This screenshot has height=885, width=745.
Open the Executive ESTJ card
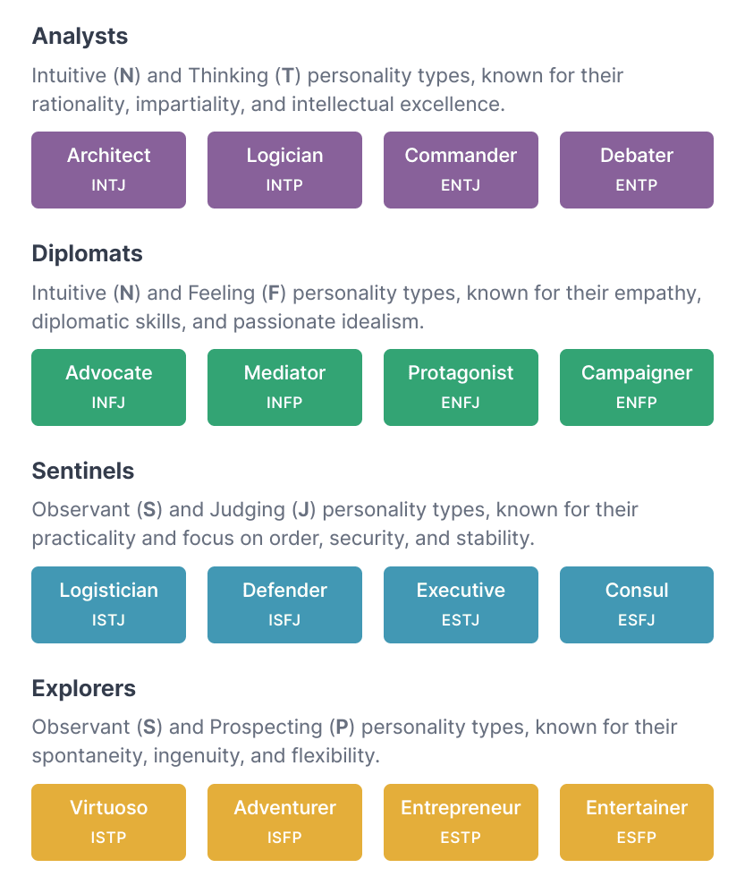pos(461,604)
